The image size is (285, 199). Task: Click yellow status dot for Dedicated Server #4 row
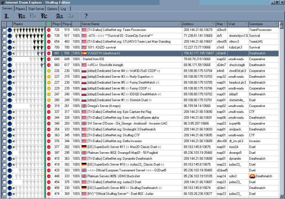click(49, 71)
